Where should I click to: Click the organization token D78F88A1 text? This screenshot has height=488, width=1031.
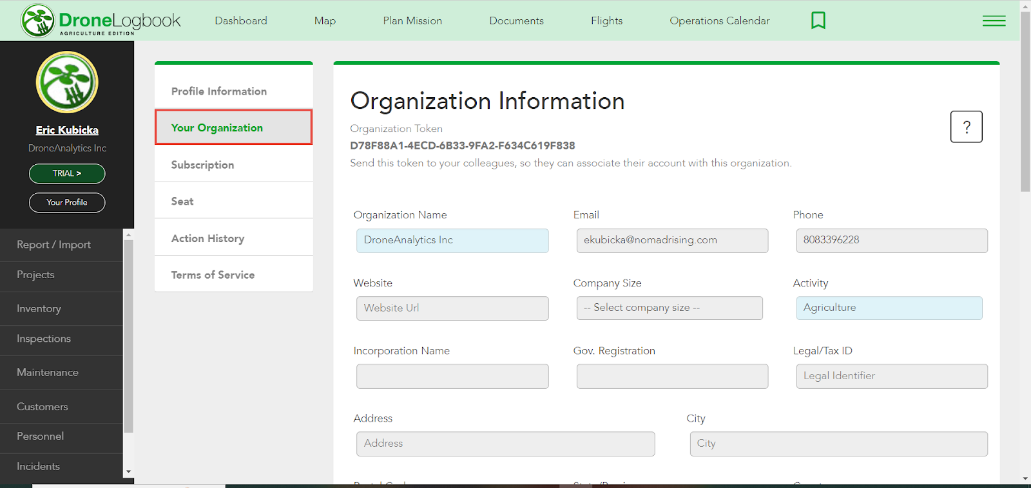[463, 145]
